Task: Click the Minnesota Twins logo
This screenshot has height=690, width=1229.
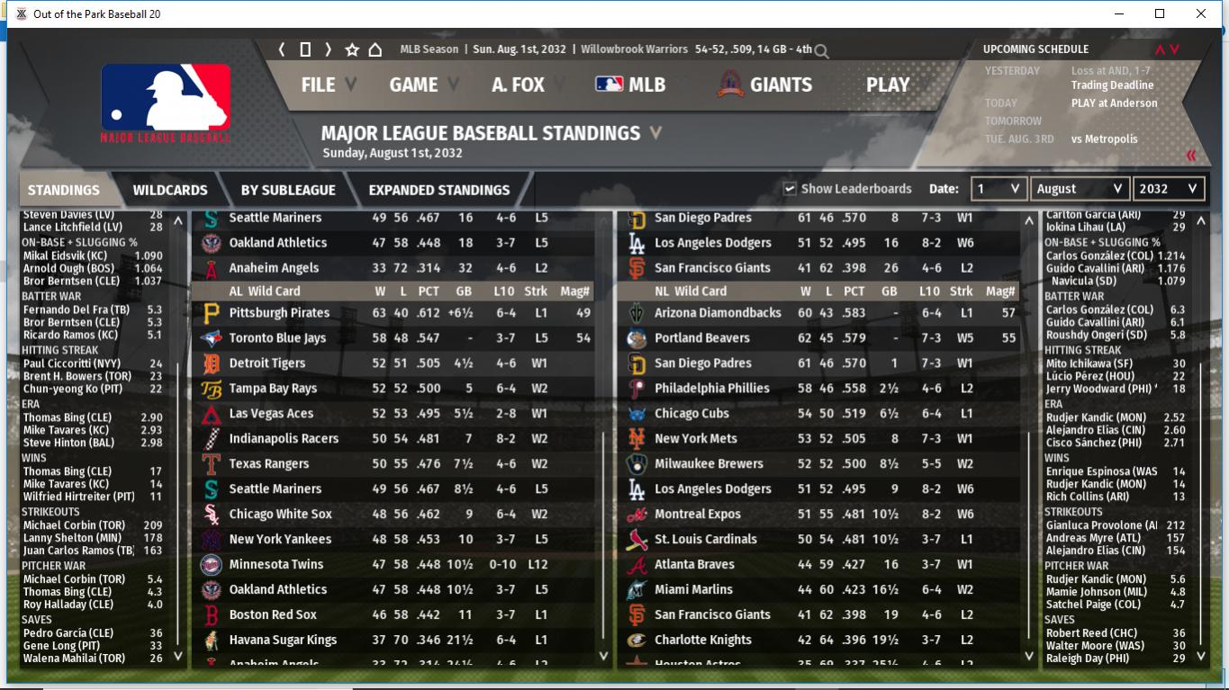Action: tap(212, 565)
